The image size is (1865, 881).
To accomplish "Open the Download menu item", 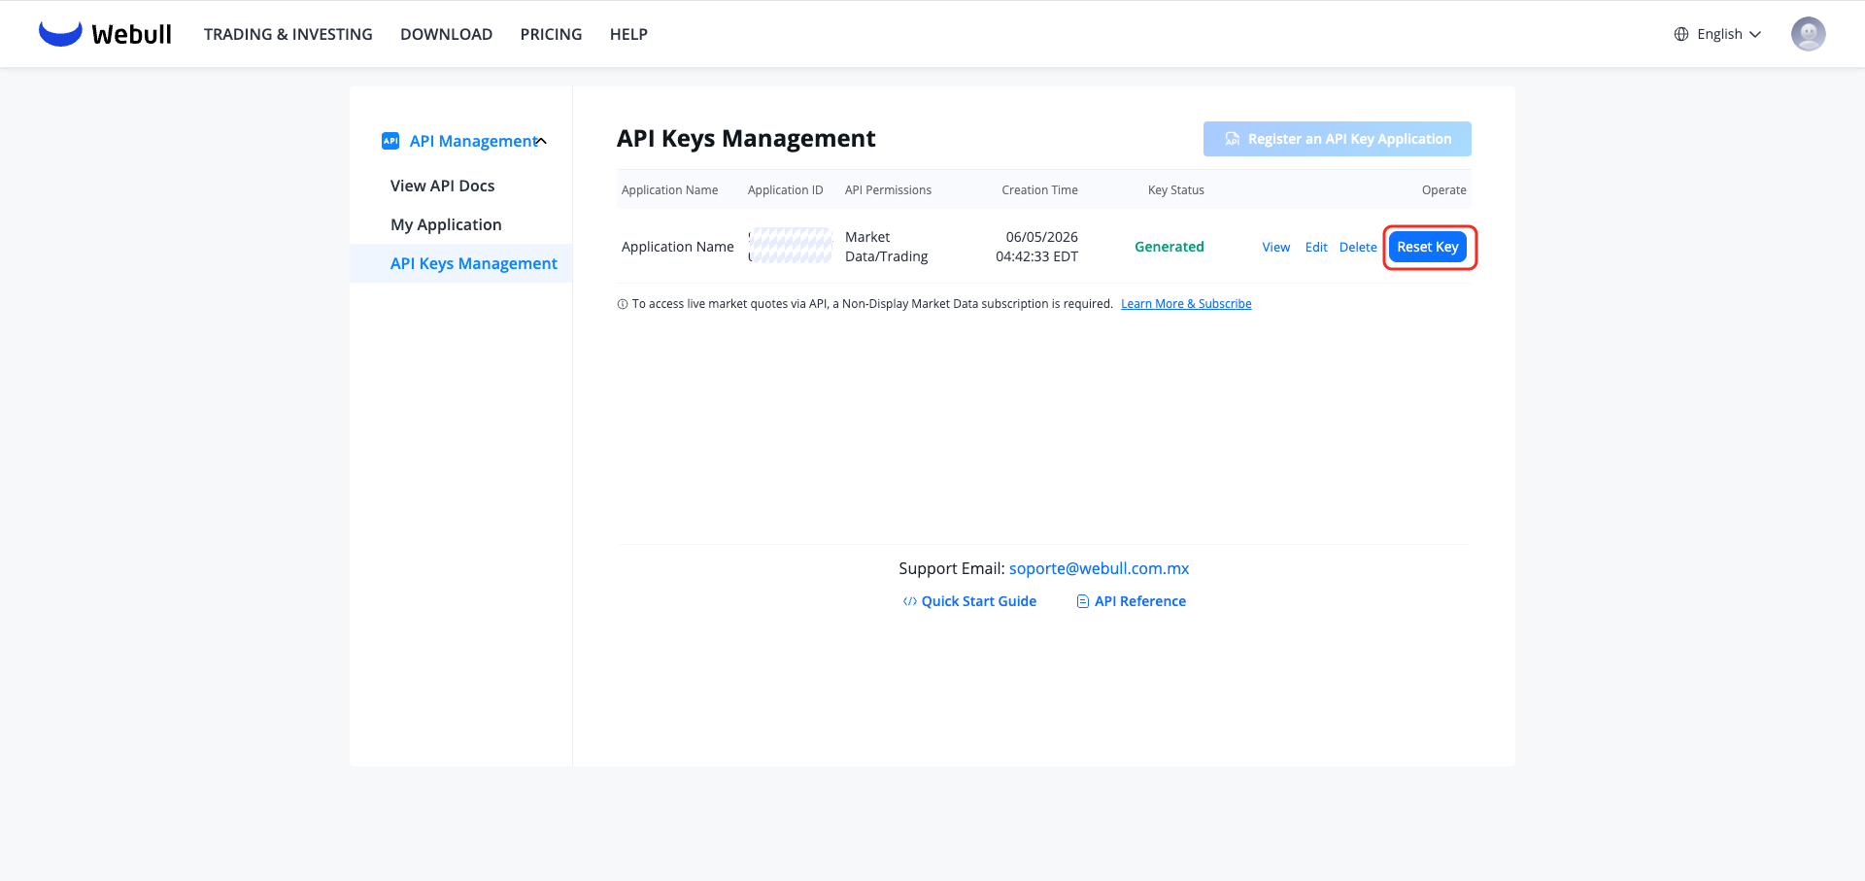I will 447,34.
